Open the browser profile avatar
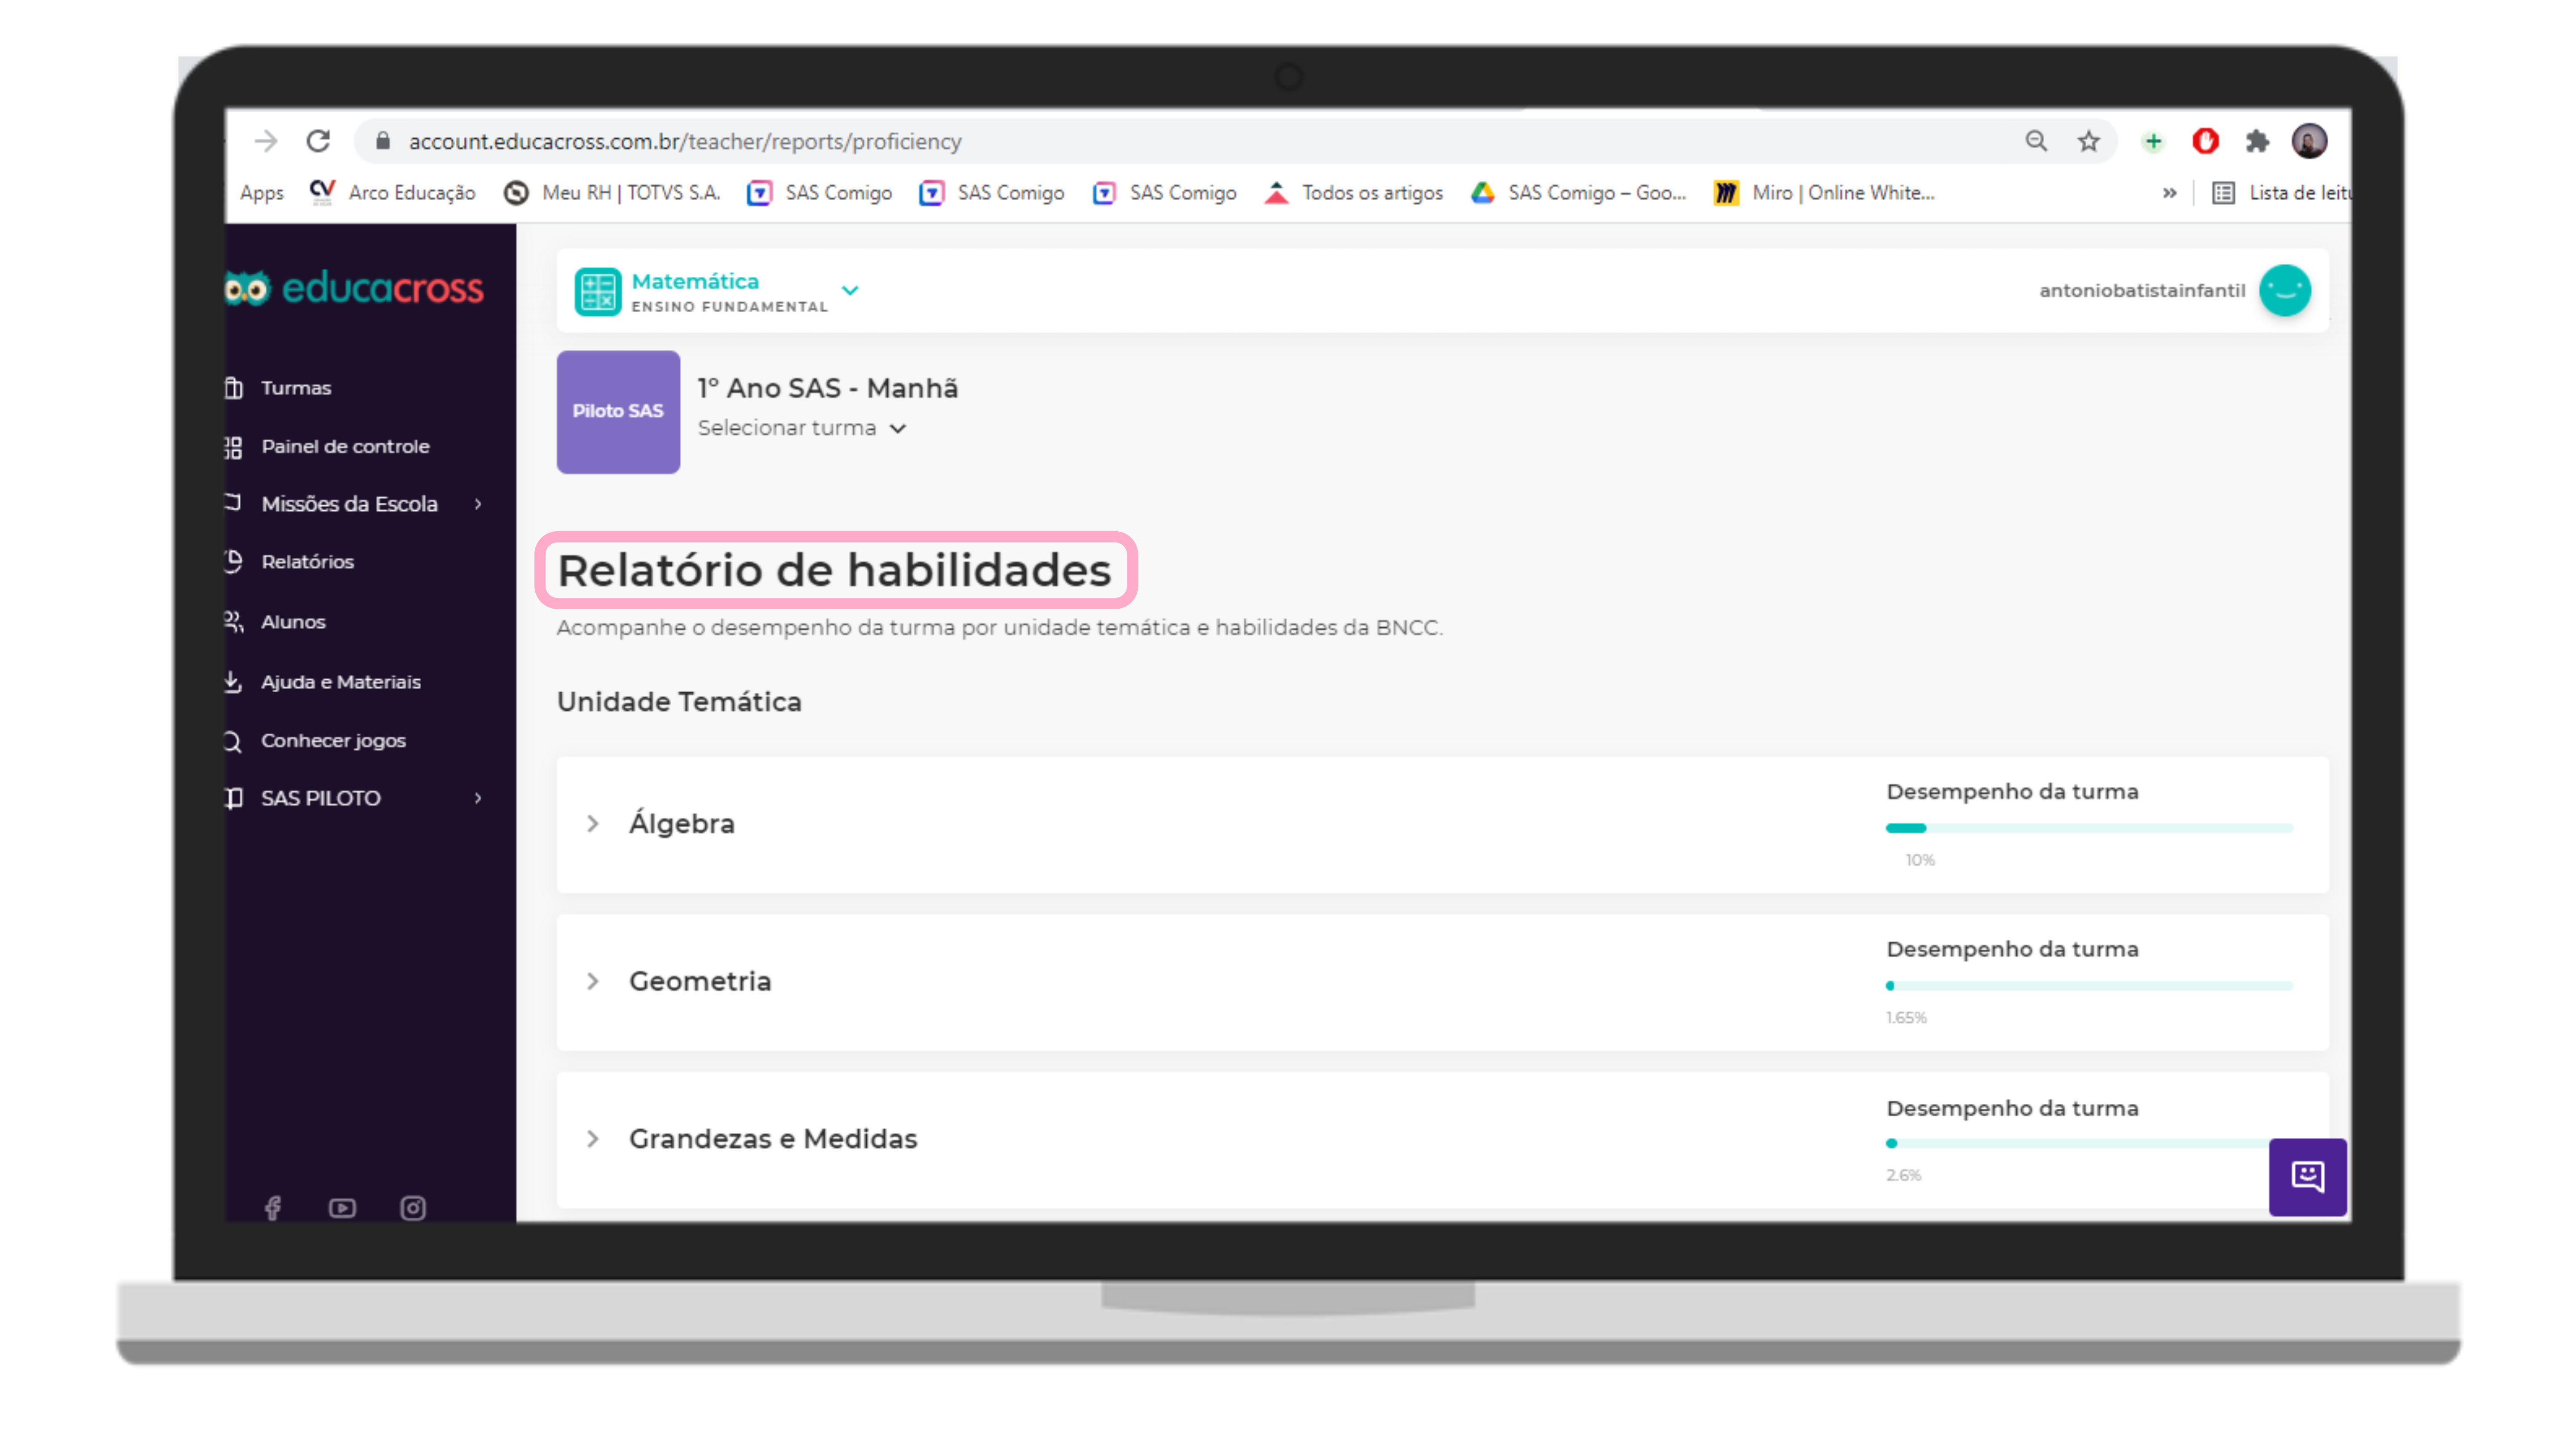The height and width of the screenshot is (1449, 2576). click(x=2309, y=141)
